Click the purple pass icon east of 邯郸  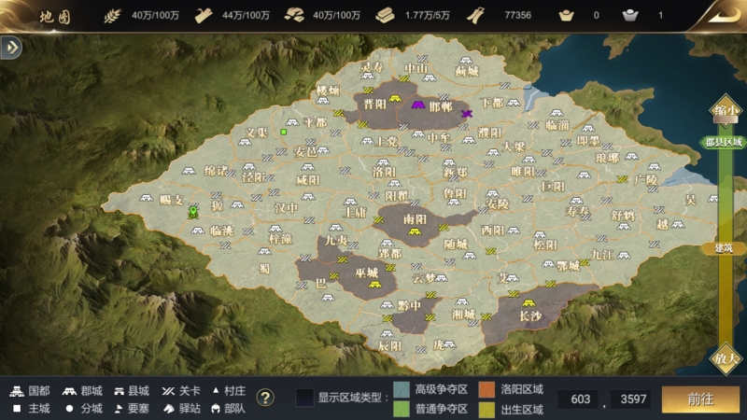467,113
